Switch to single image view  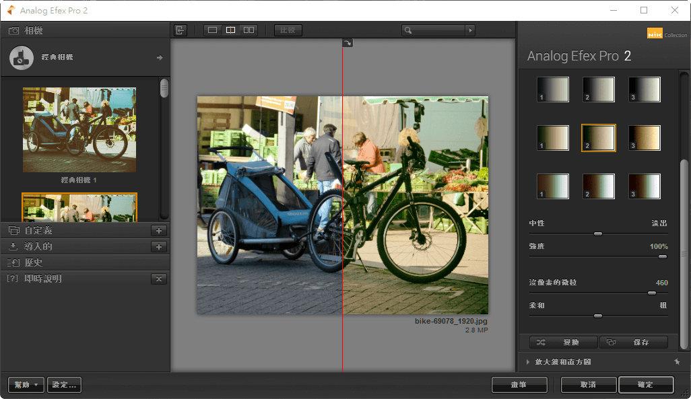pos(213,30)
